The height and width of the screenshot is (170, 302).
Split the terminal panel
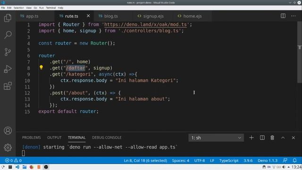(262, 137)
